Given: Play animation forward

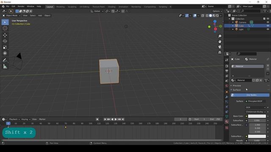Looking at the screenshot, I should [x=116, y=119].
